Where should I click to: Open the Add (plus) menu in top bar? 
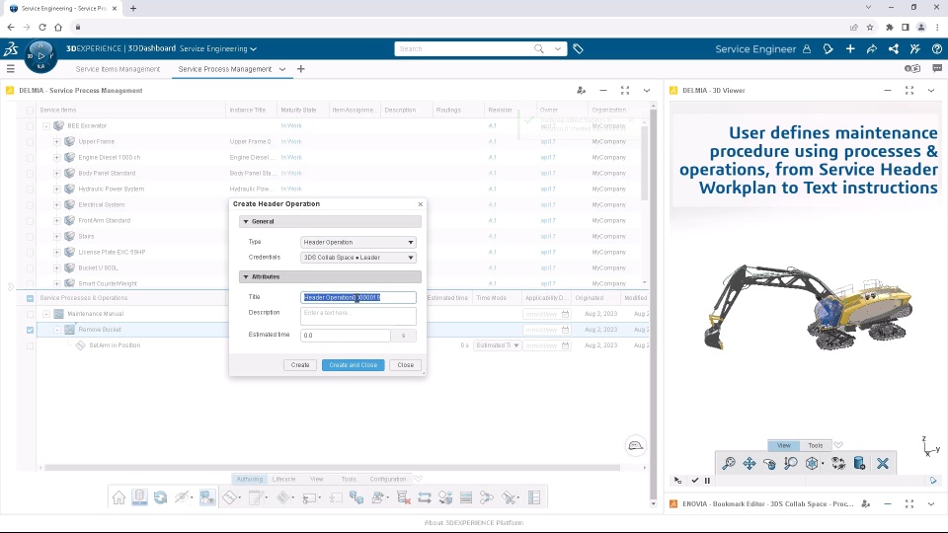(850, 49)
